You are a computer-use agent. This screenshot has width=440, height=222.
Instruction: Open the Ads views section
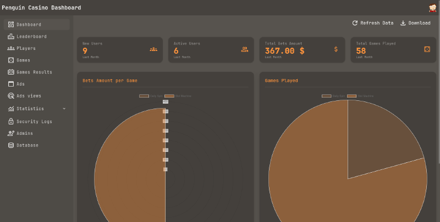coord(29,96)
